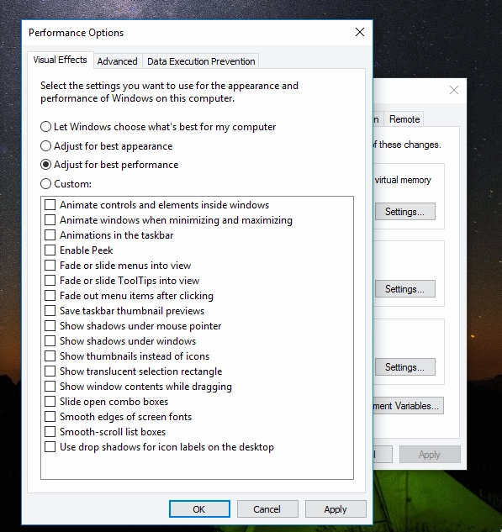Close the background System Properties window

pyautogui.click(x=454, y=90)
